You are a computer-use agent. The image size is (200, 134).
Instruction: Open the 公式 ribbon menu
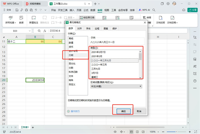point(86,10)
